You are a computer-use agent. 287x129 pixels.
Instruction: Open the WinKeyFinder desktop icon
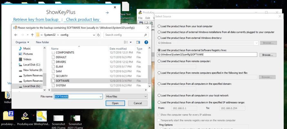pos(42,119)
